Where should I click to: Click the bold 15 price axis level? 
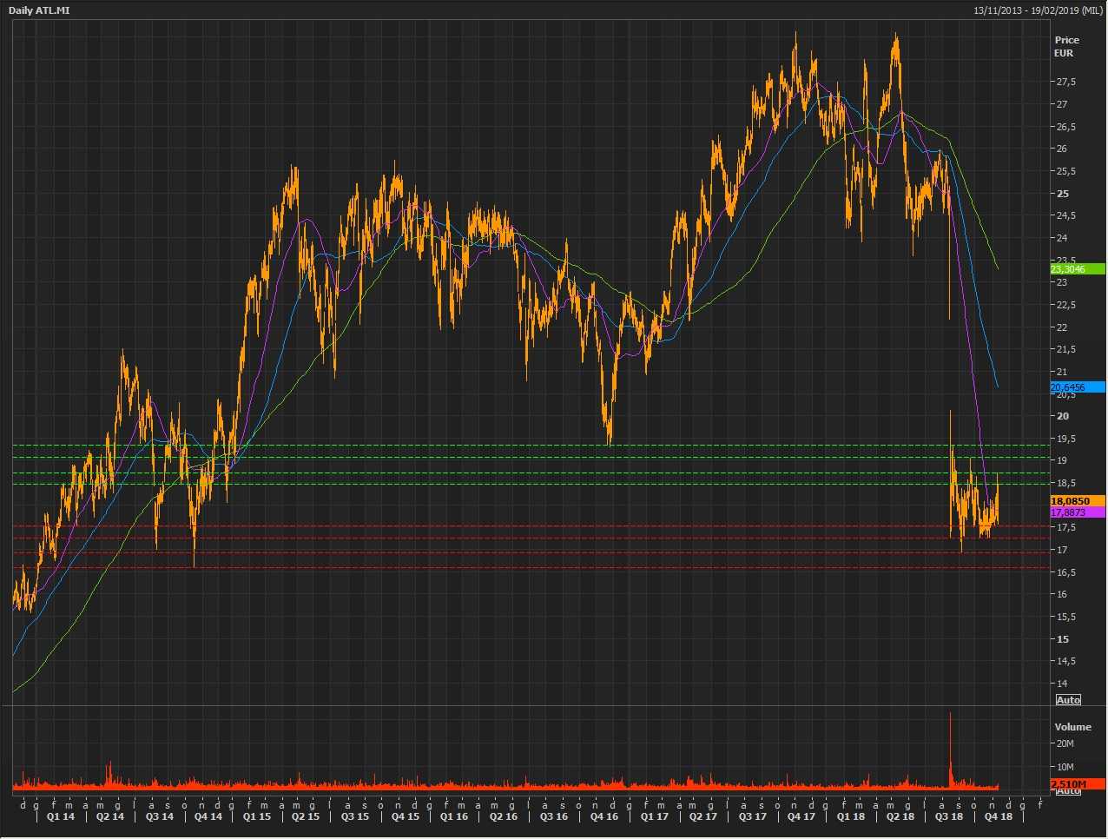1063,638
